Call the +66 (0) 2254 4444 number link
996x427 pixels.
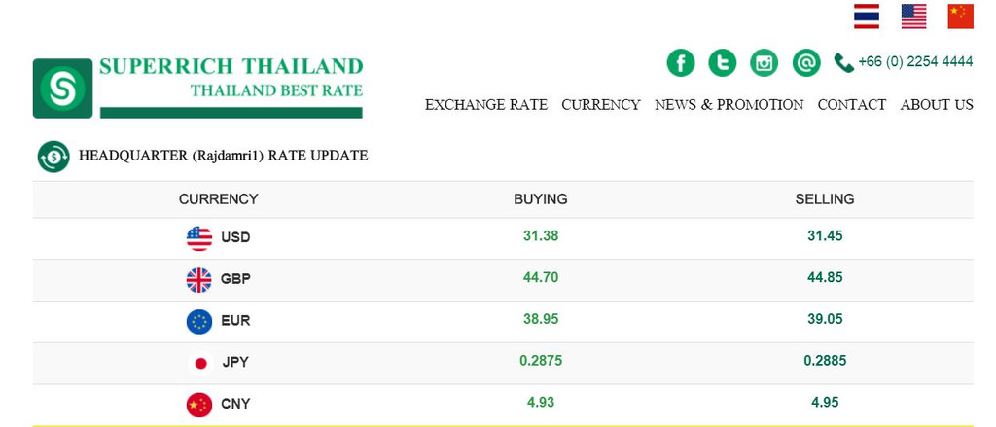[915, 61]
